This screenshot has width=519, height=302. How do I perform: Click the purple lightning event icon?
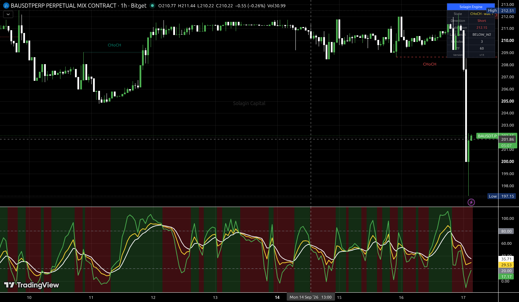471,202
